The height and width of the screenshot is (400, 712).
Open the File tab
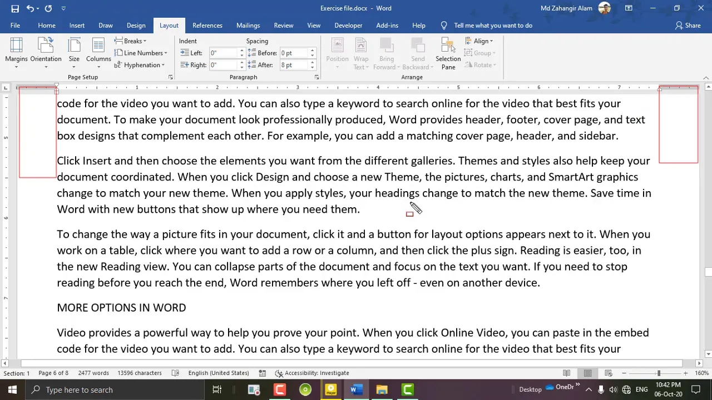point(15,26)
